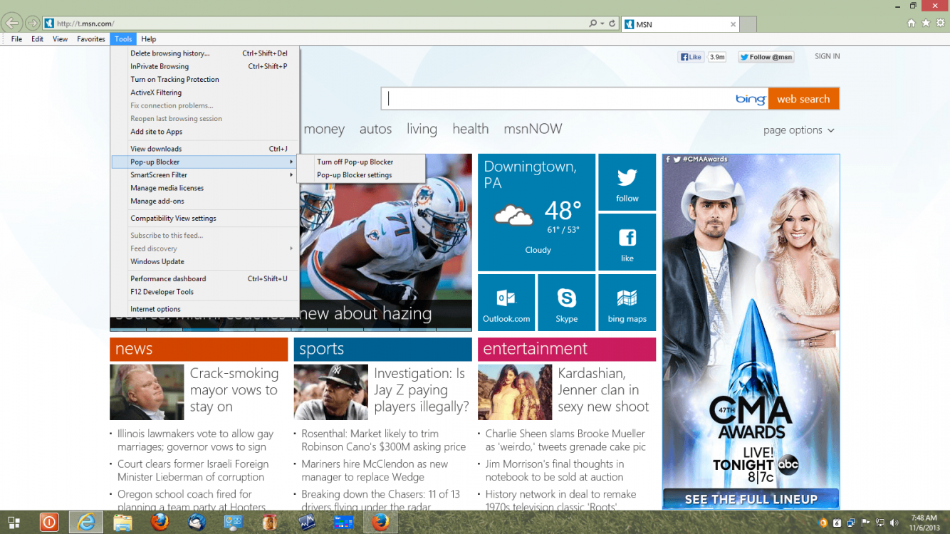Open the Edit menu
This screenshot has width=950, height=534.
37,39
